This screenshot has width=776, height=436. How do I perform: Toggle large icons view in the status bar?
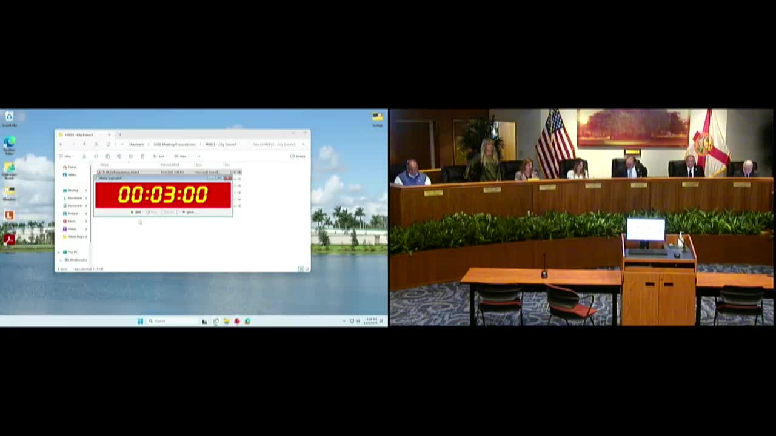[306, 269]
